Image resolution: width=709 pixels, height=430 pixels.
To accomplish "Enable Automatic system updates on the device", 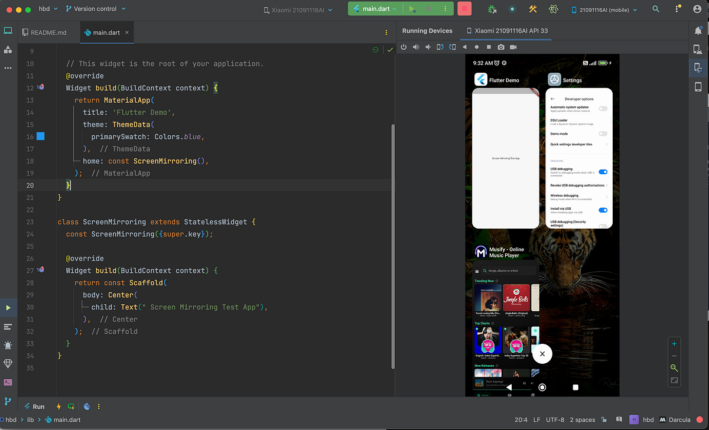I will click(x=603, y=108).
